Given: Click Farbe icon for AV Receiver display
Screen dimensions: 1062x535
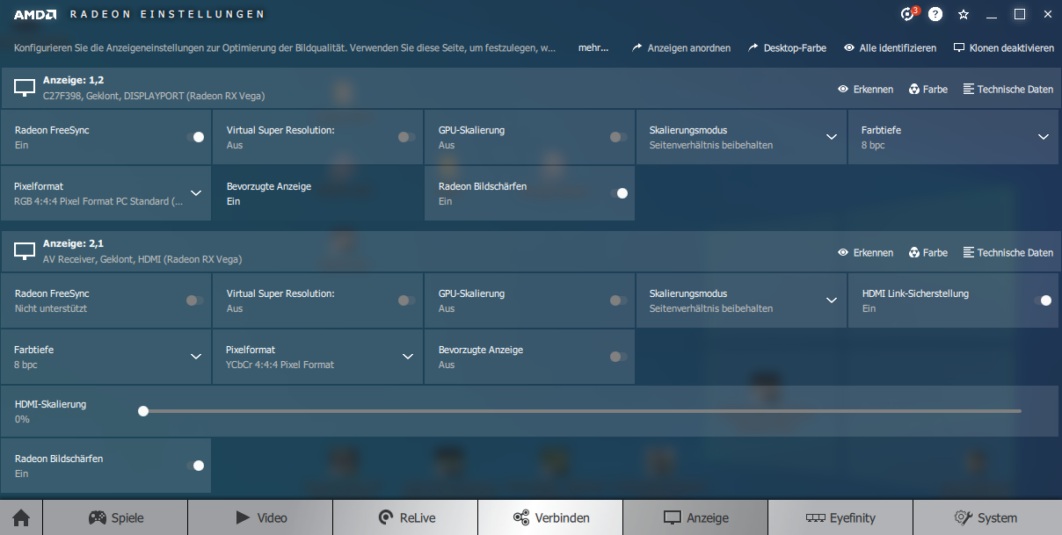Looking at the screenshot, I should 914,252.
